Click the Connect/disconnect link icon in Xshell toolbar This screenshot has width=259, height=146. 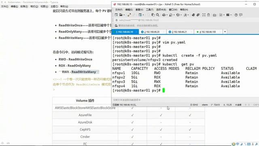(x=129, y=15)
